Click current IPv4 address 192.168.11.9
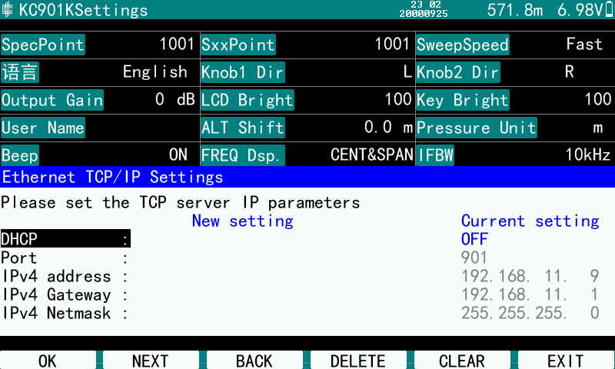This screenshot has width=615, height=369. (x=530, y=276)
